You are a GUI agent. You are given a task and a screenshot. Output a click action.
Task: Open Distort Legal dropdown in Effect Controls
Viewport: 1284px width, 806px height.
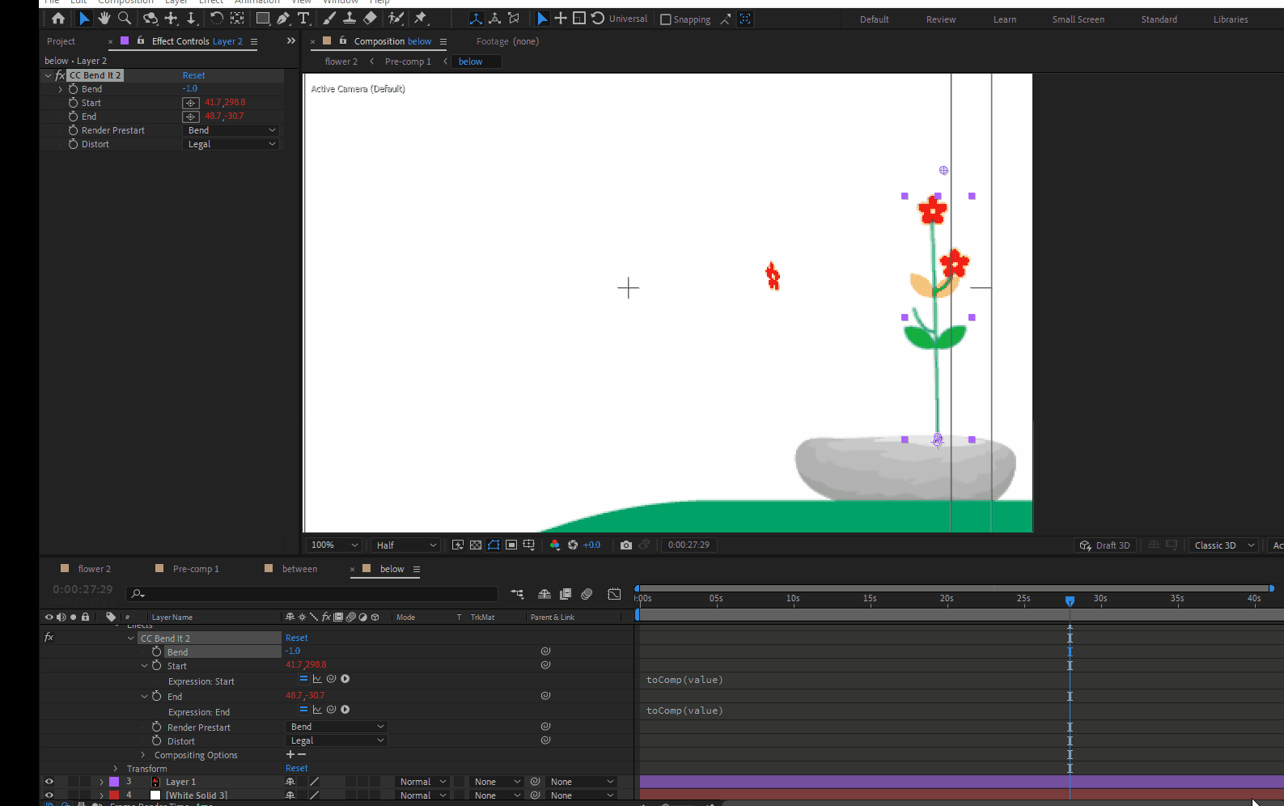pyautogui.click(x=232, y=144)
